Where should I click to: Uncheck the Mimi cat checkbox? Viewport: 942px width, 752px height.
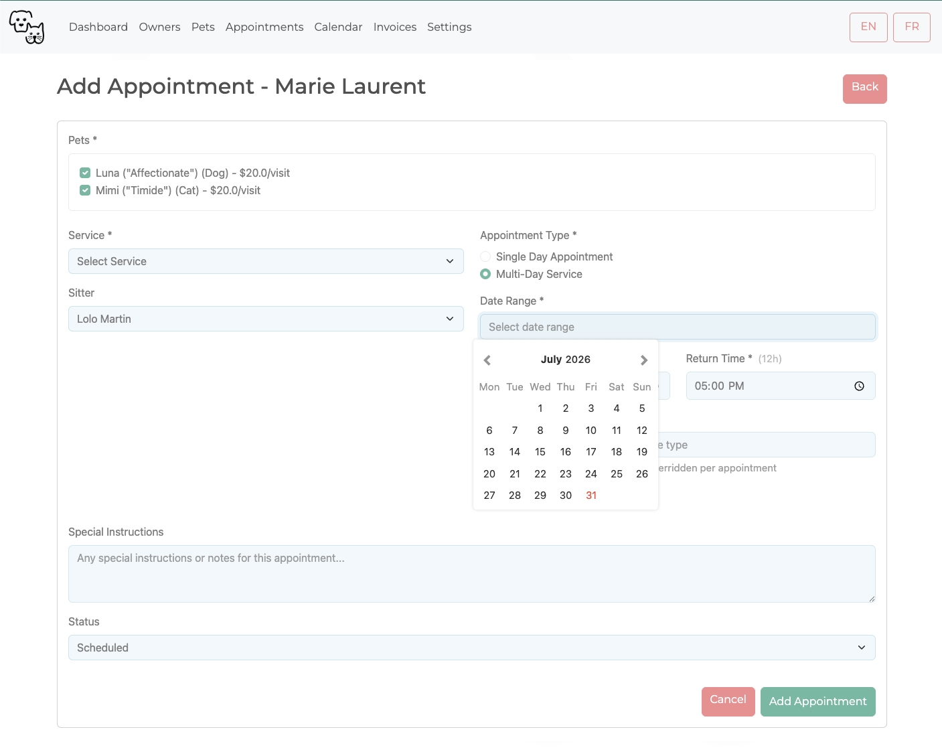(85, 190)
